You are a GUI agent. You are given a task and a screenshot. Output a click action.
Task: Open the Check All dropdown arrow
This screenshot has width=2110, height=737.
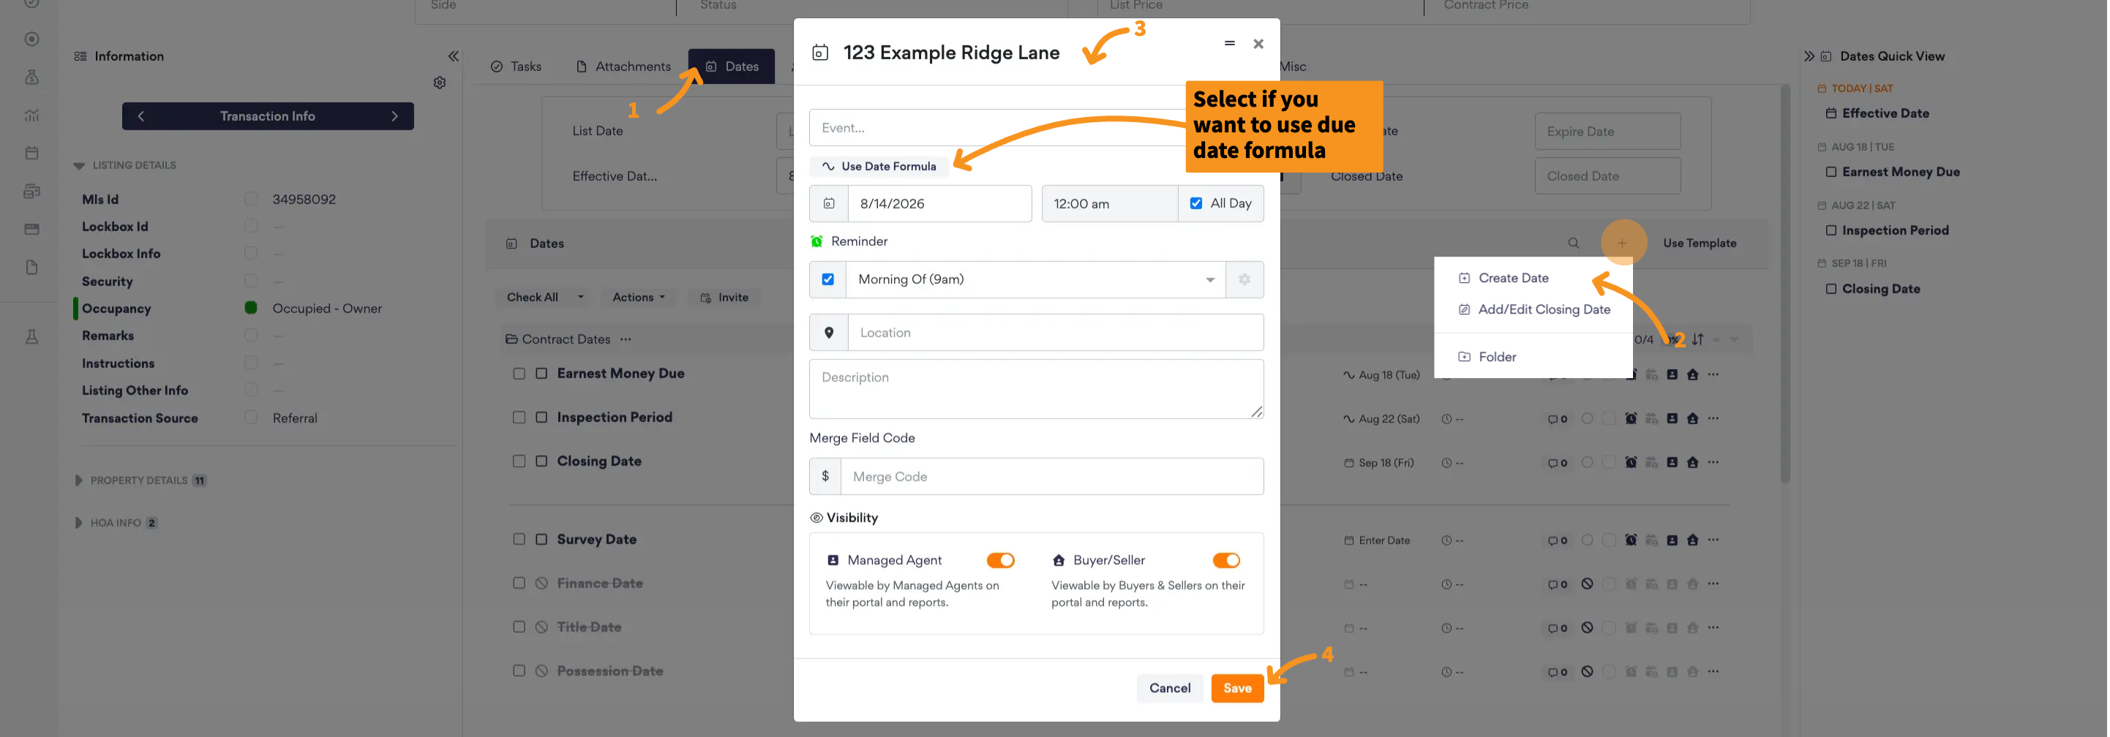(581, 298)
